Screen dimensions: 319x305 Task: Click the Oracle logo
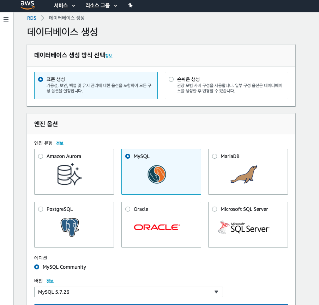point(157,227)
